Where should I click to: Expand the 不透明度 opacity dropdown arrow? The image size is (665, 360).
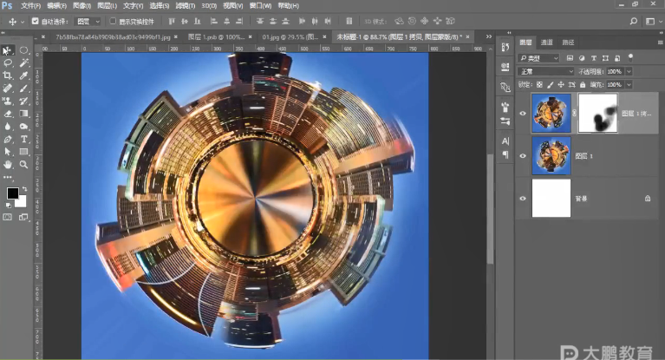[x=629, y=71]
